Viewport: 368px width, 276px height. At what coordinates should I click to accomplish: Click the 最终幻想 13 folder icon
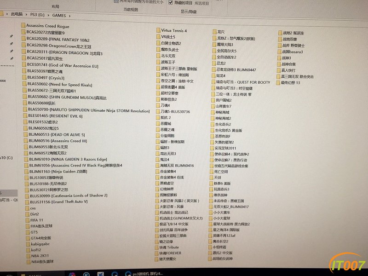(279, 83)
